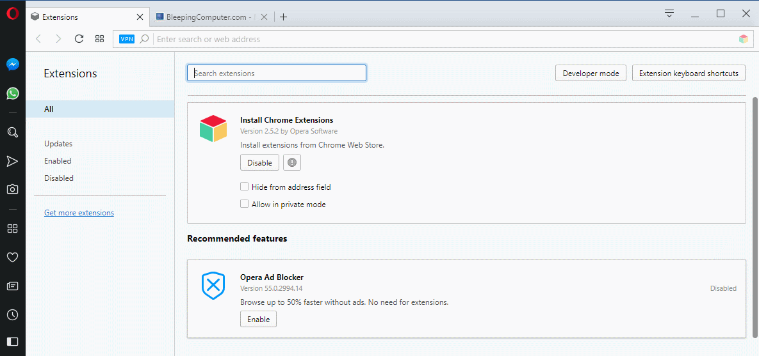Check Allow in private mode

click(x=245, y=204)
